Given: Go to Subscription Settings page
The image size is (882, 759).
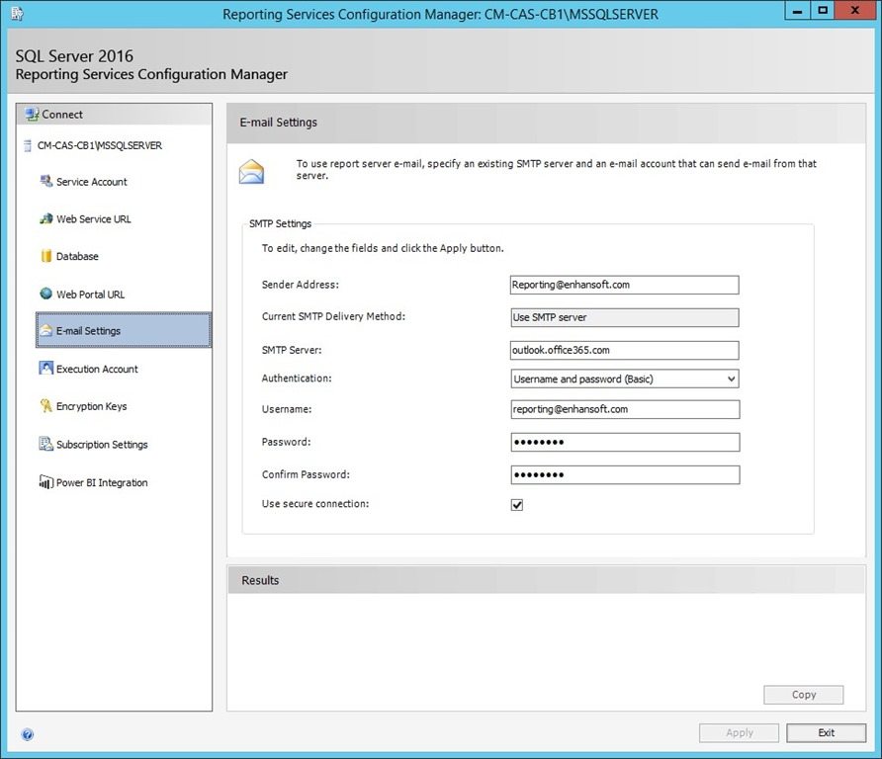Looking at the screenshot, I should [102, 444].
